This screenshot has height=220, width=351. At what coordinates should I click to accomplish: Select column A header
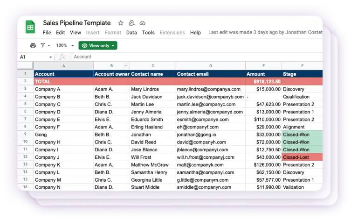tap(63, 66)
